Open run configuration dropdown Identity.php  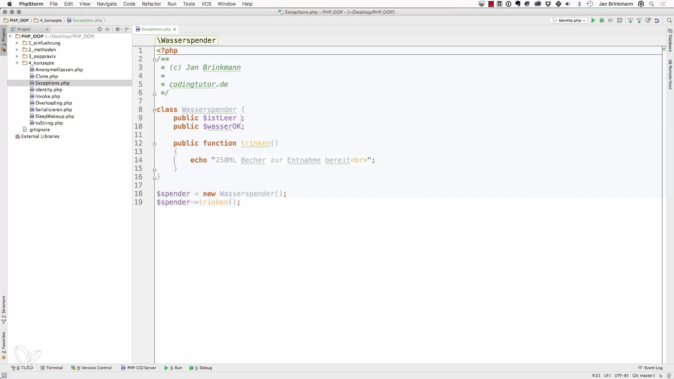point(569,20)
